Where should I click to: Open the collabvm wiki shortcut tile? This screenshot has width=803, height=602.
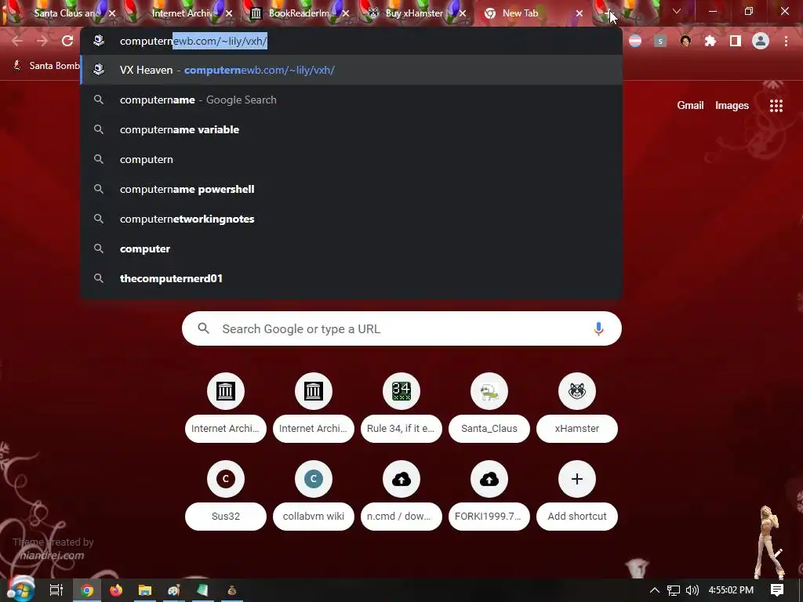click(x=314, y=495)
